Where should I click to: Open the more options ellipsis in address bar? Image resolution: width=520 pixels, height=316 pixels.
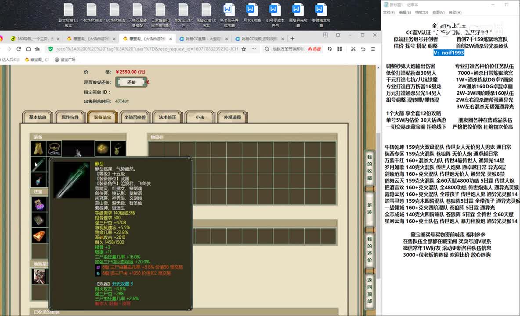254,49
